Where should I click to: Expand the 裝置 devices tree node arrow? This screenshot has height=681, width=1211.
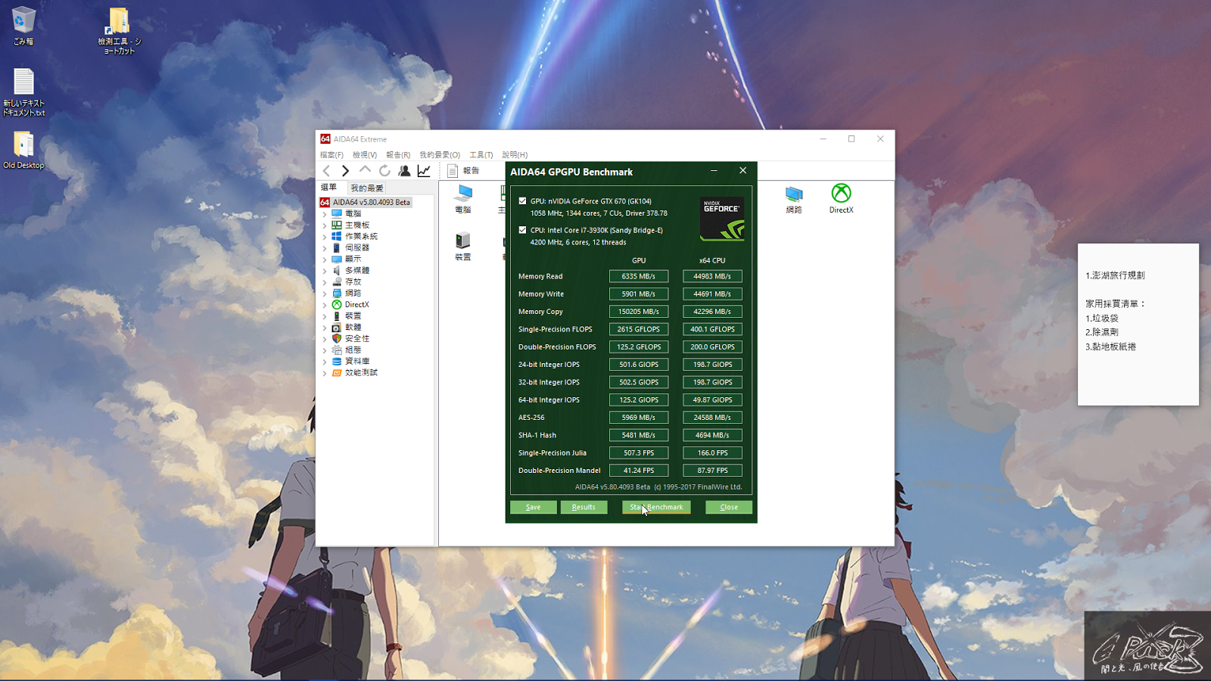pyautogui.click(x=325, y=316)
